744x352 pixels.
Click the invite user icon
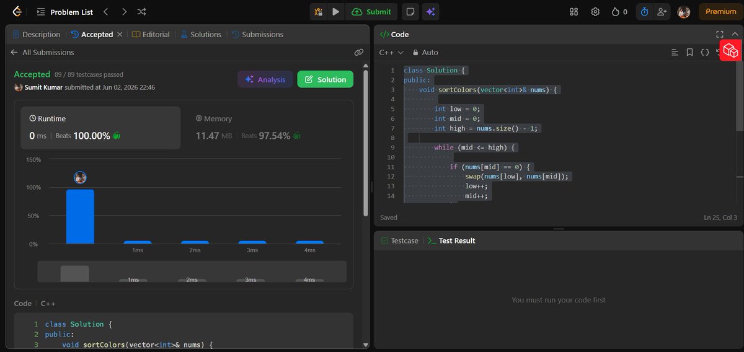(662, 12)
